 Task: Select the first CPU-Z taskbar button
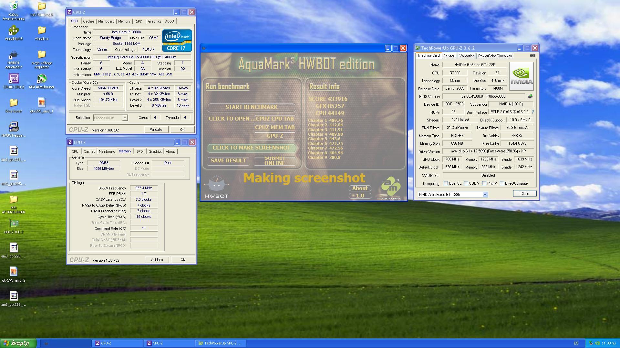(117, 343)
